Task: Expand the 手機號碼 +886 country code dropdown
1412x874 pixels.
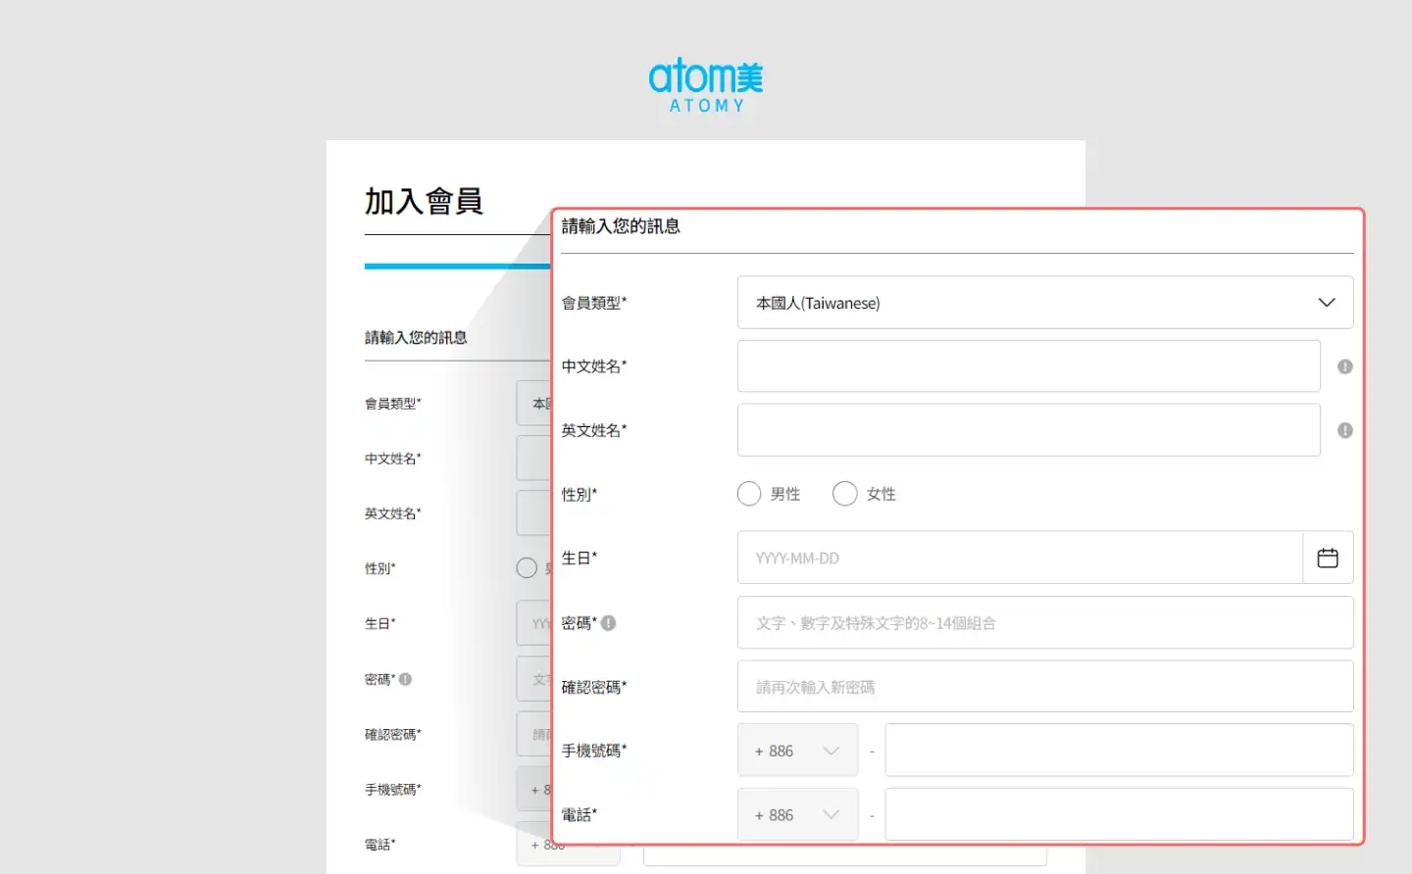Action: pos(797,751)
